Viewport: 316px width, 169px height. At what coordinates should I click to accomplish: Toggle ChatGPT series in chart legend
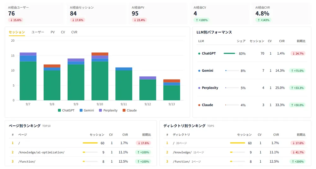pos(66,110)
